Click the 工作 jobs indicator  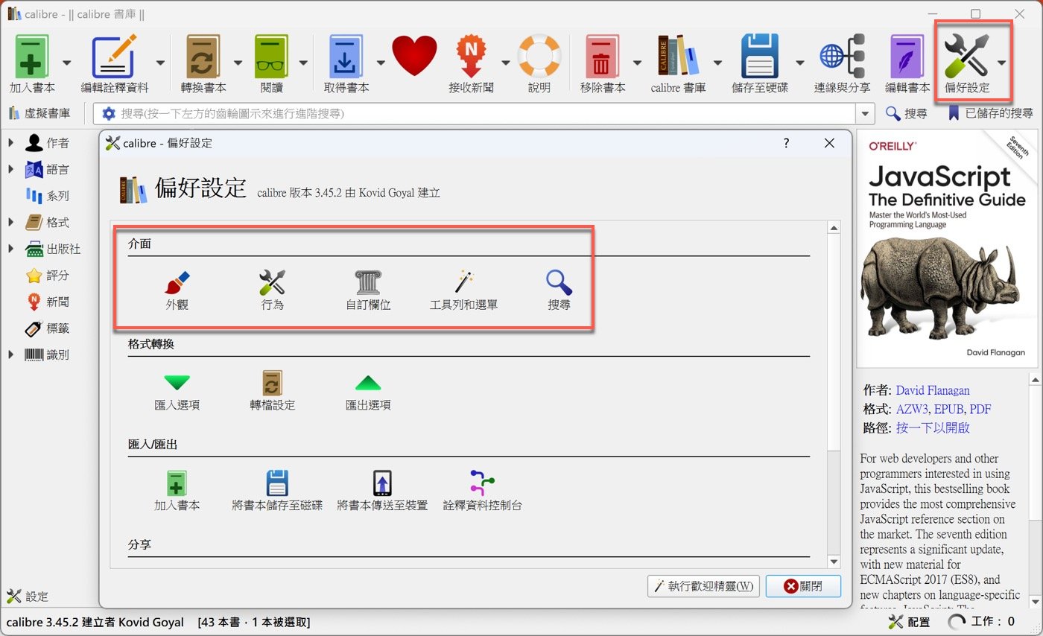point(982,621)
